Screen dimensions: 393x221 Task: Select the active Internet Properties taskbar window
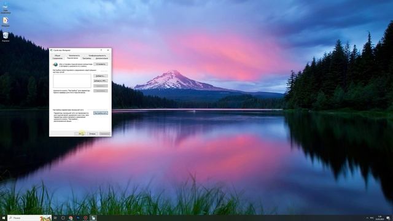(93, 218)
